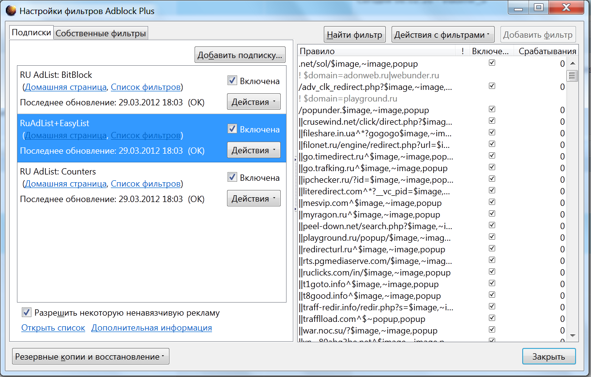Uncheck 'Включена' for RuAdList+EasyList
Image resolution: width=591 pixels, height=377 pixels.
pyautogui.click(x=232, y=129)
